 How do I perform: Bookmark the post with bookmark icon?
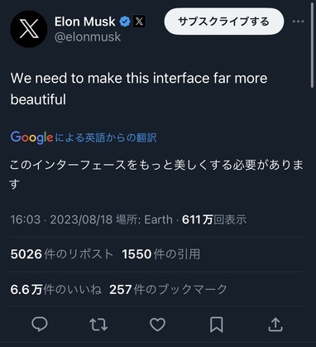217,325
